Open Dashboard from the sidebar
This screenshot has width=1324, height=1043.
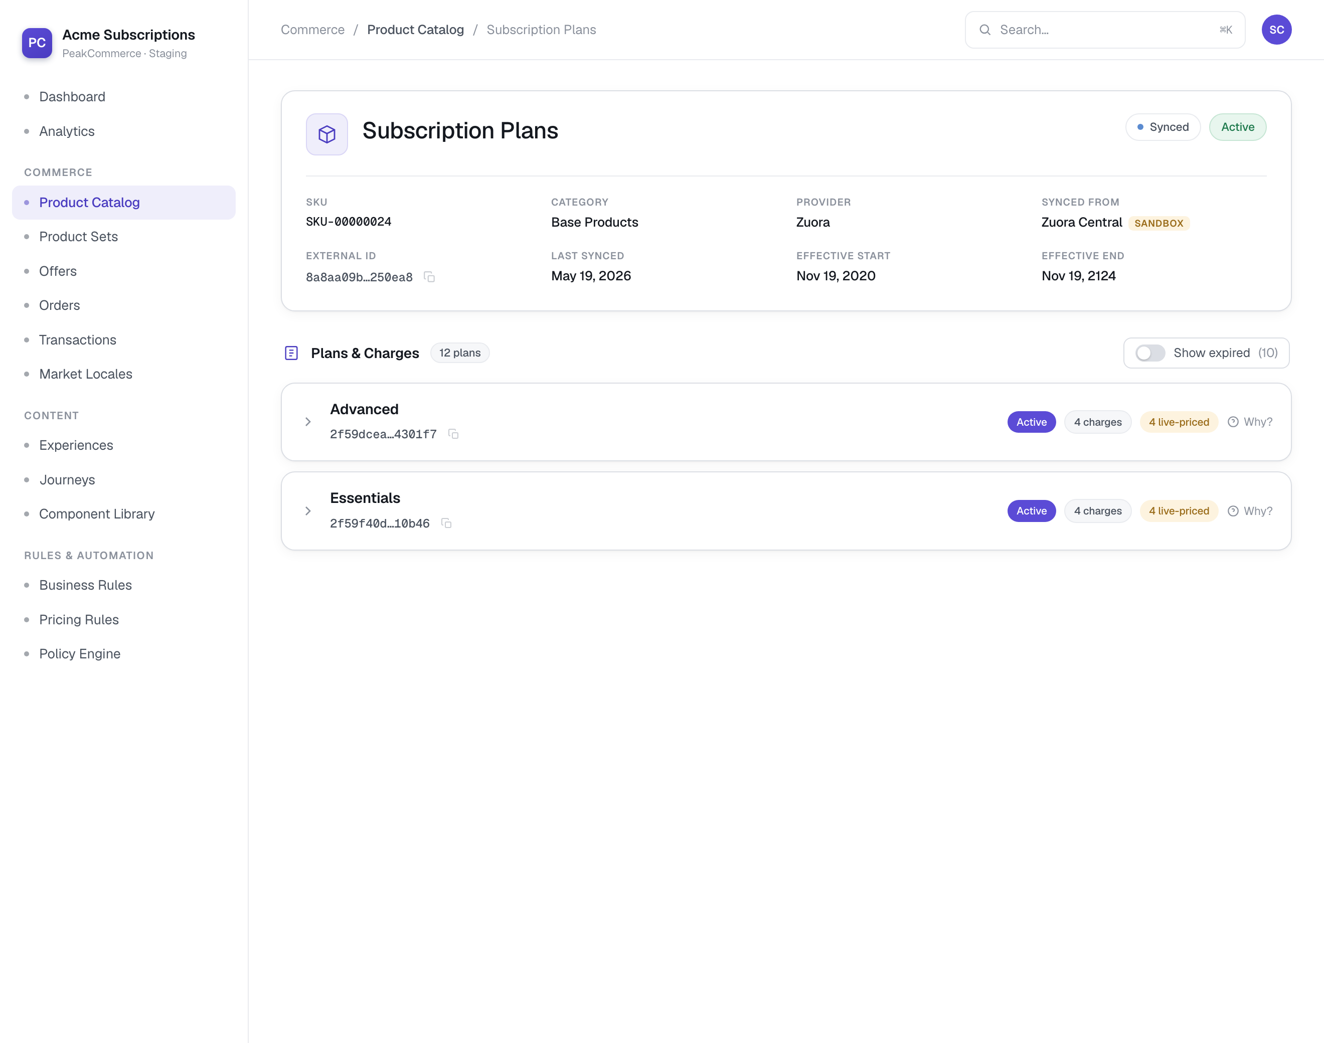124,96
